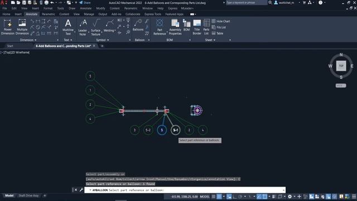The width and height of the screenshot is (357, 201).
Task: Click the Part Reference tool
Action: [160, 27]
